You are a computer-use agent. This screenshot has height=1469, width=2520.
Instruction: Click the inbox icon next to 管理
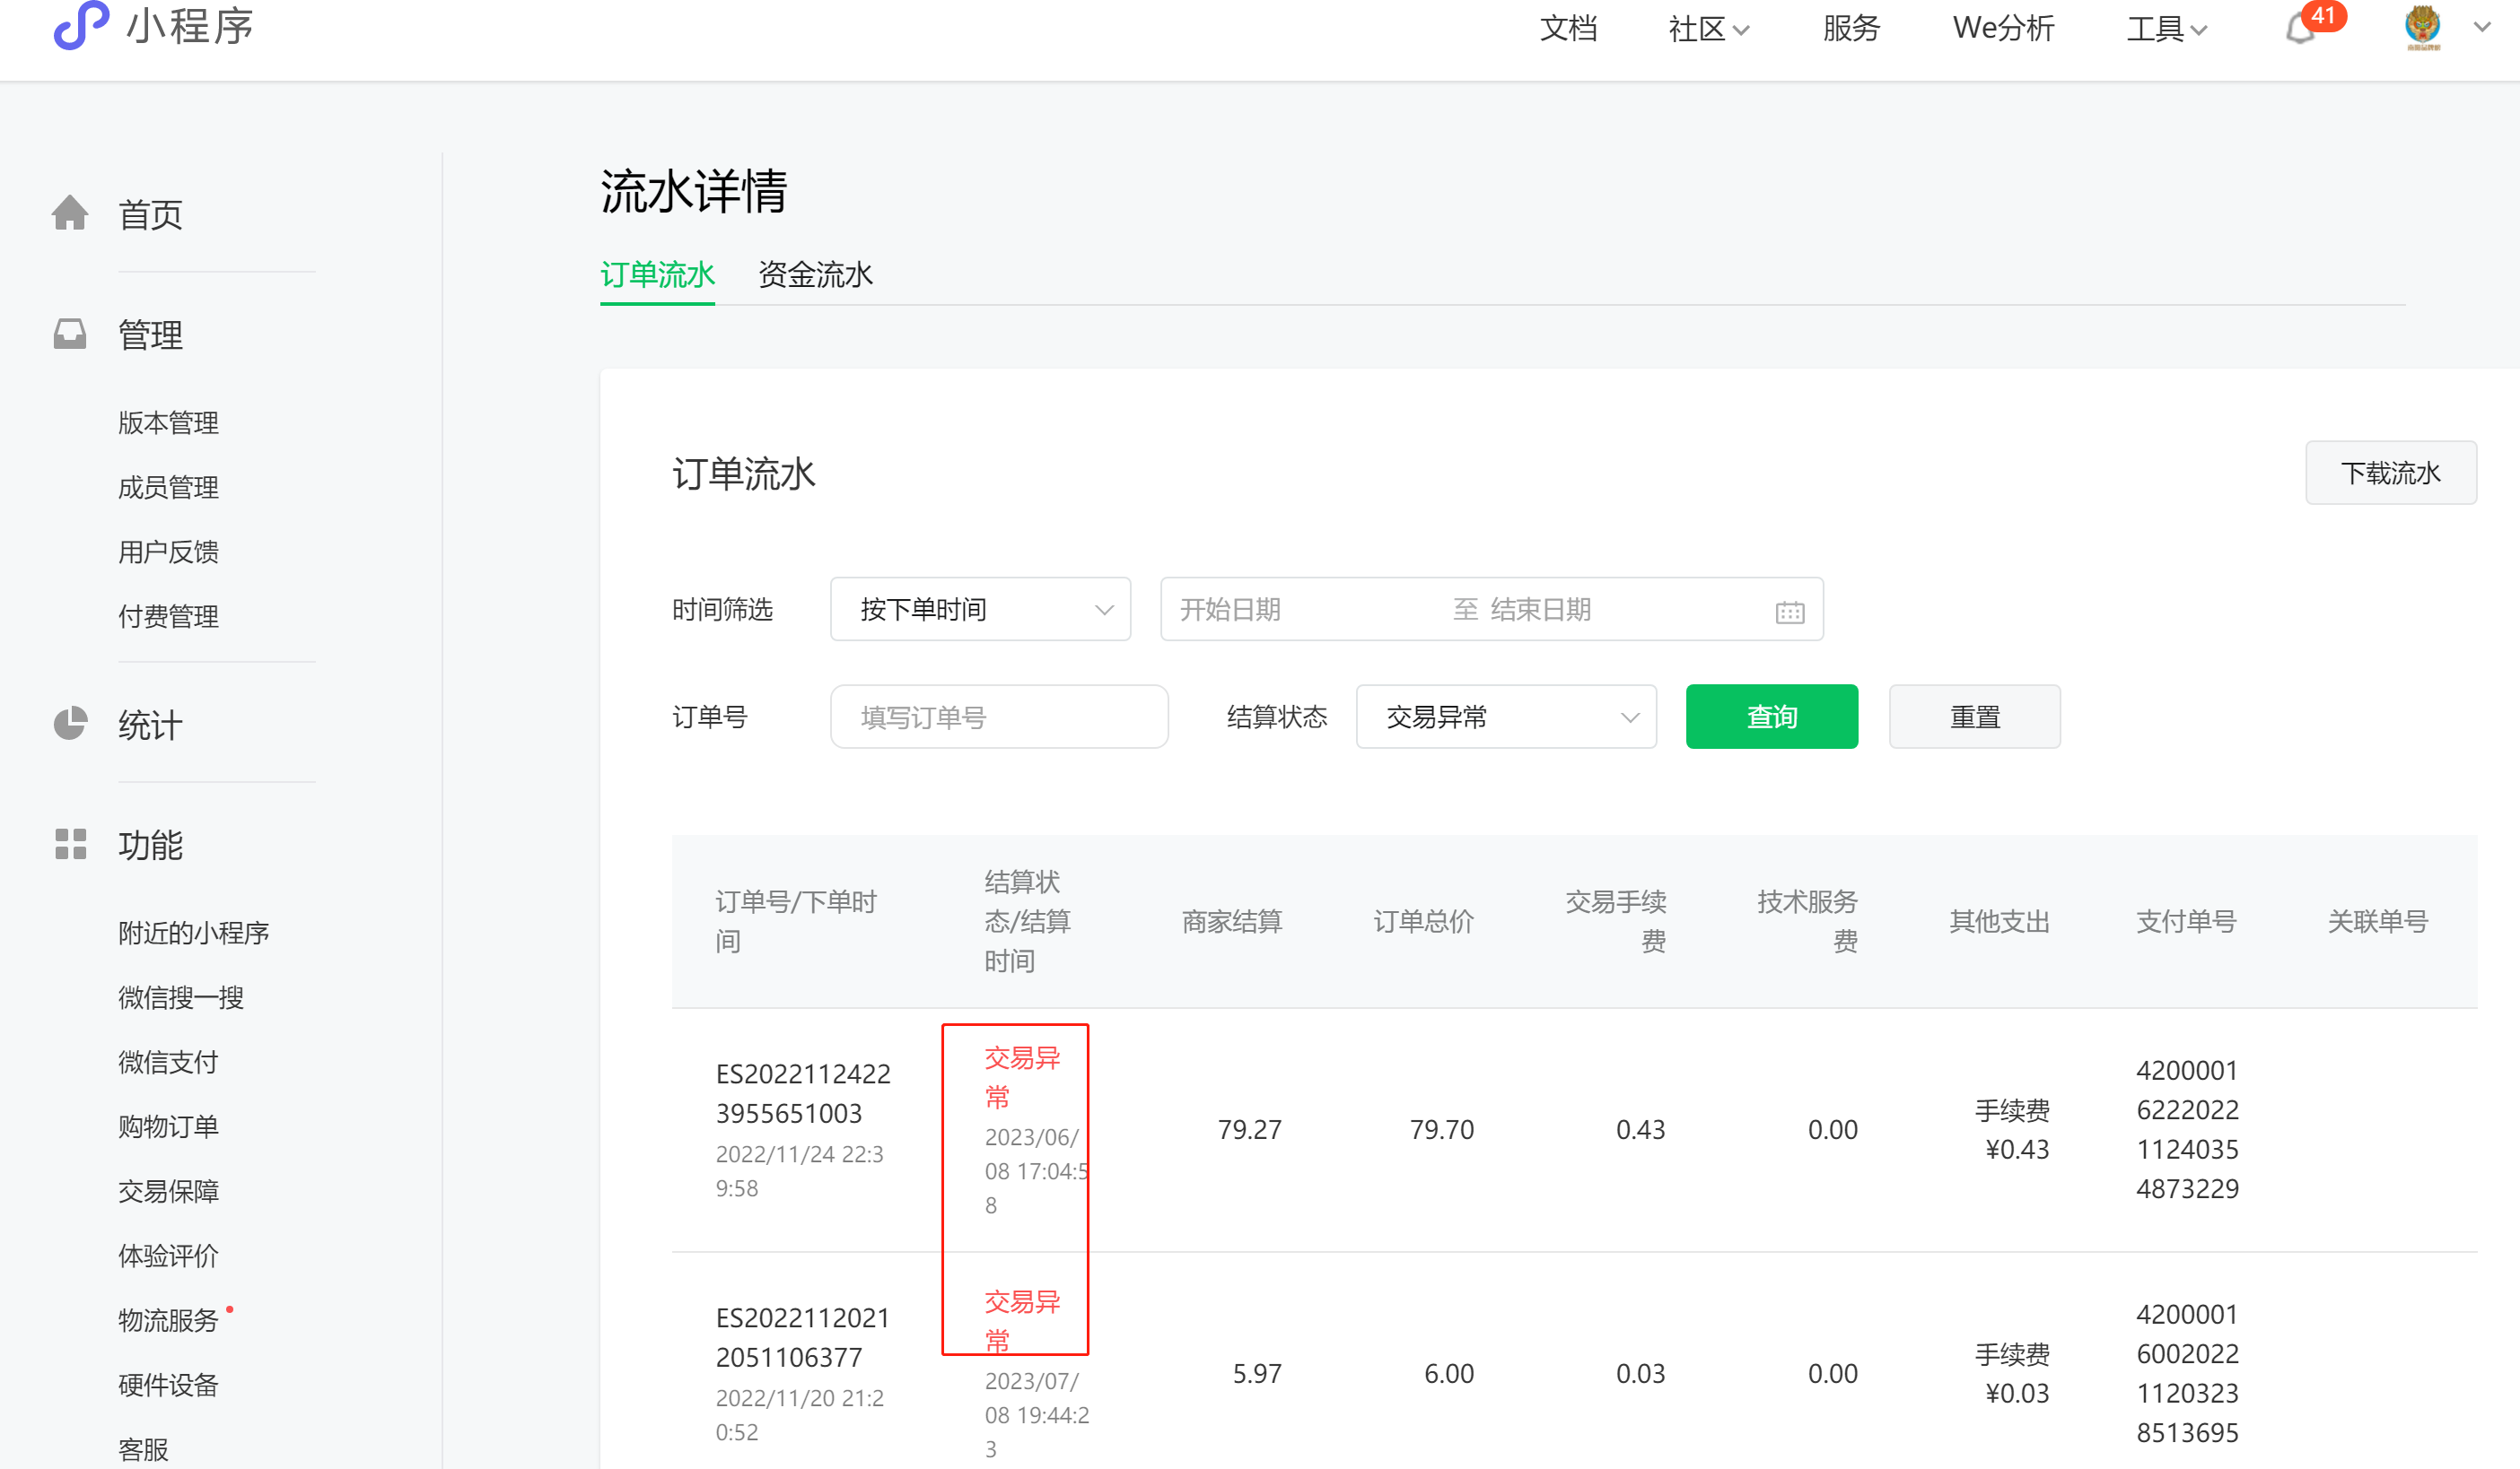click(x=70, y=334)
